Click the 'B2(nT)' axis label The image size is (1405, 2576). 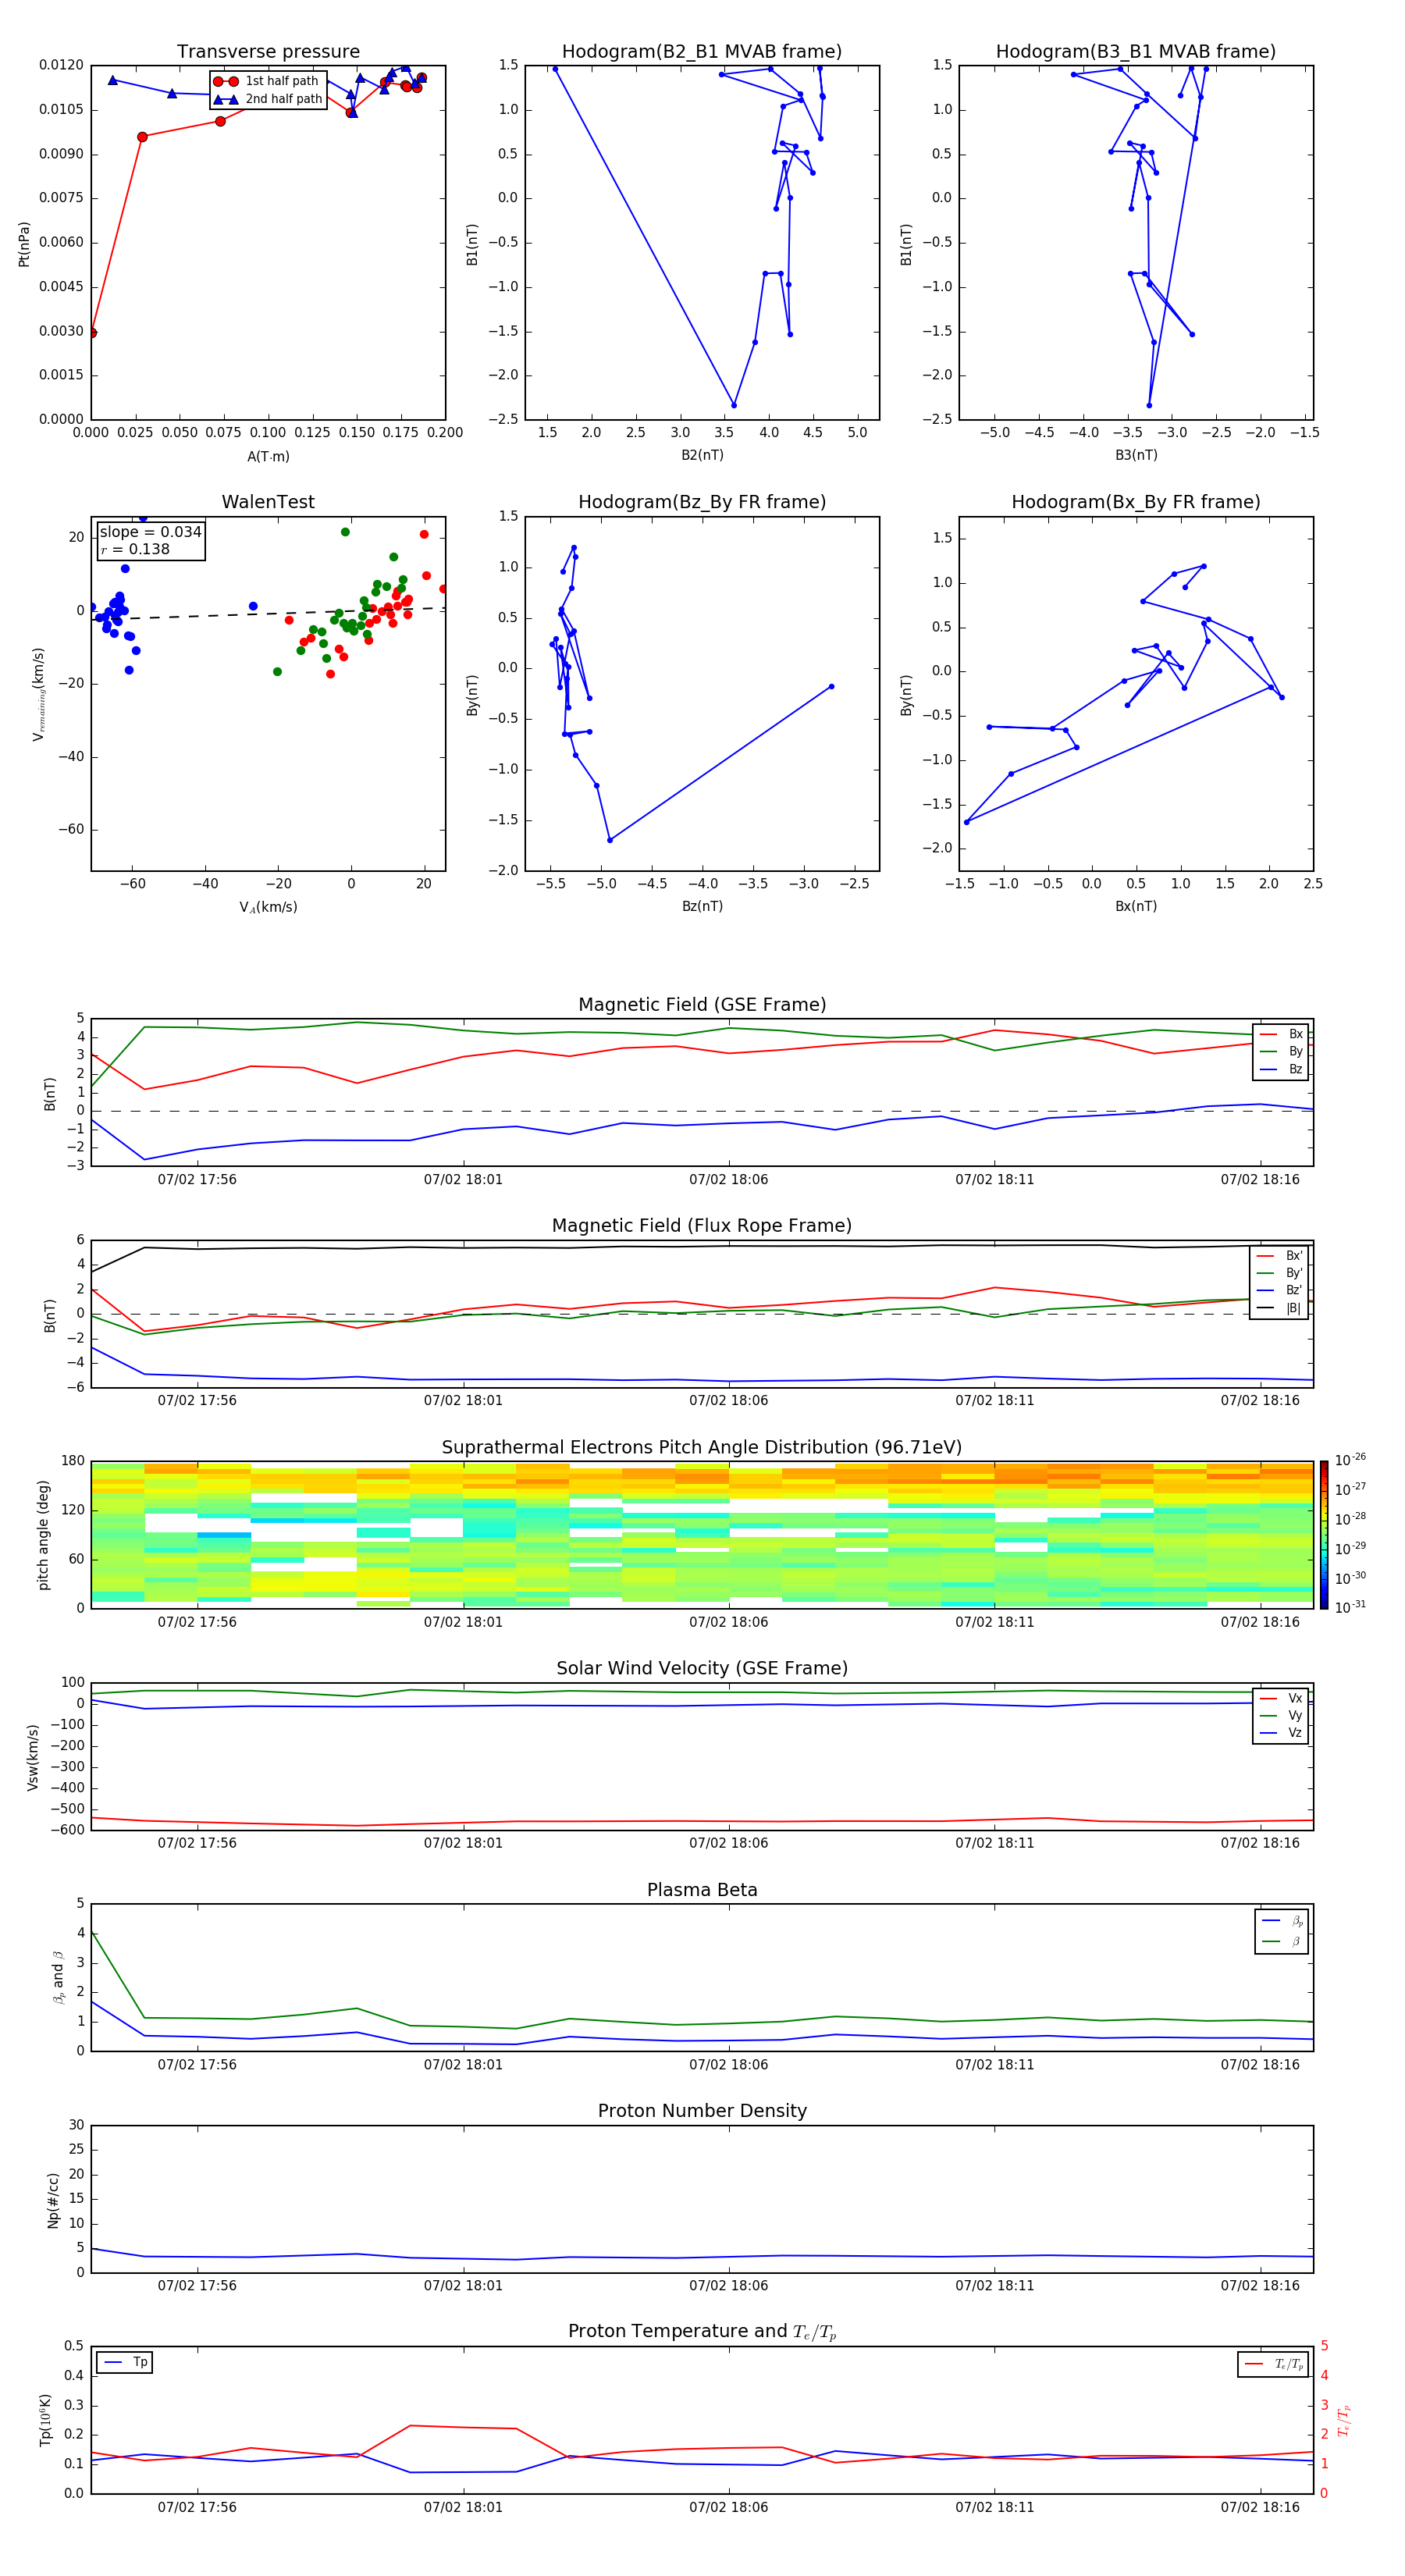click(x=702, y=455)
